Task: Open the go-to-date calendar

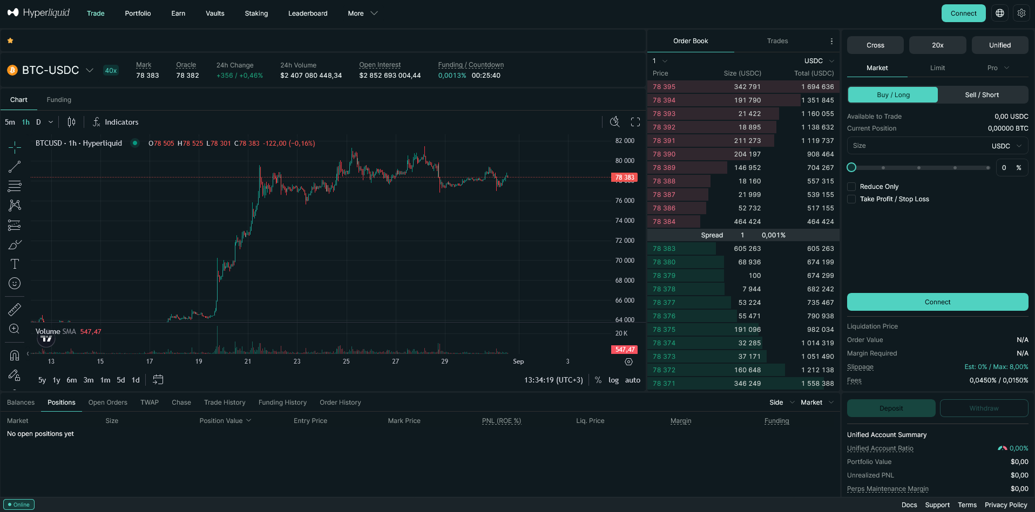Action: (x=158, y=380)
